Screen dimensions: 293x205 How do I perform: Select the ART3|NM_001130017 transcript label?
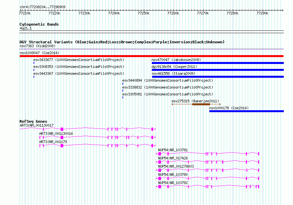pyautogui.click(x=37, y=126)
